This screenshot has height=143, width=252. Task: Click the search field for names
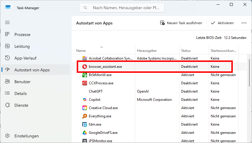122,8
